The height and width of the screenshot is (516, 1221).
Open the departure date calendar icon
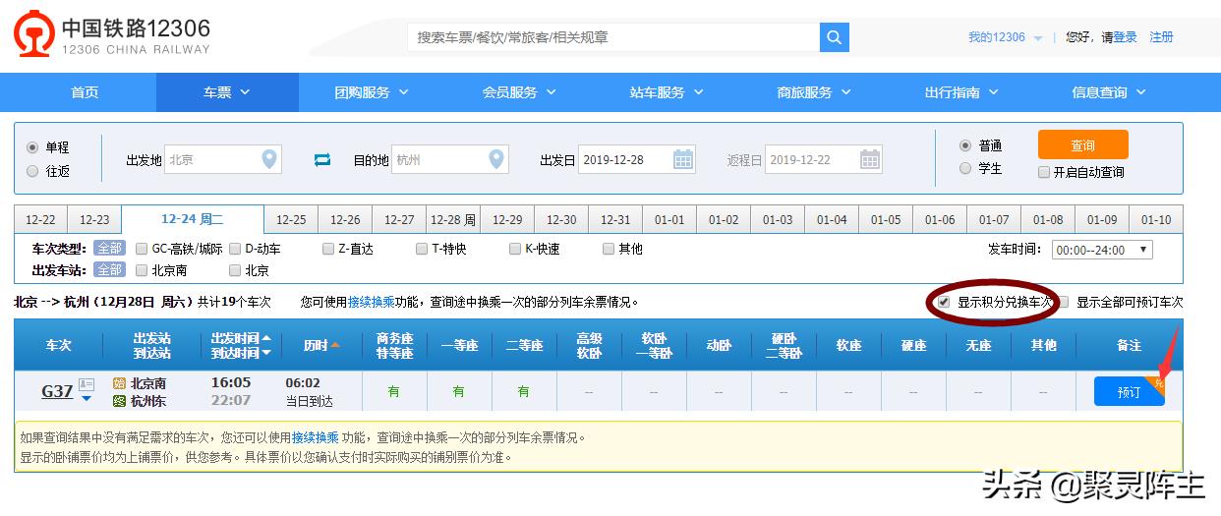(683, 159)
